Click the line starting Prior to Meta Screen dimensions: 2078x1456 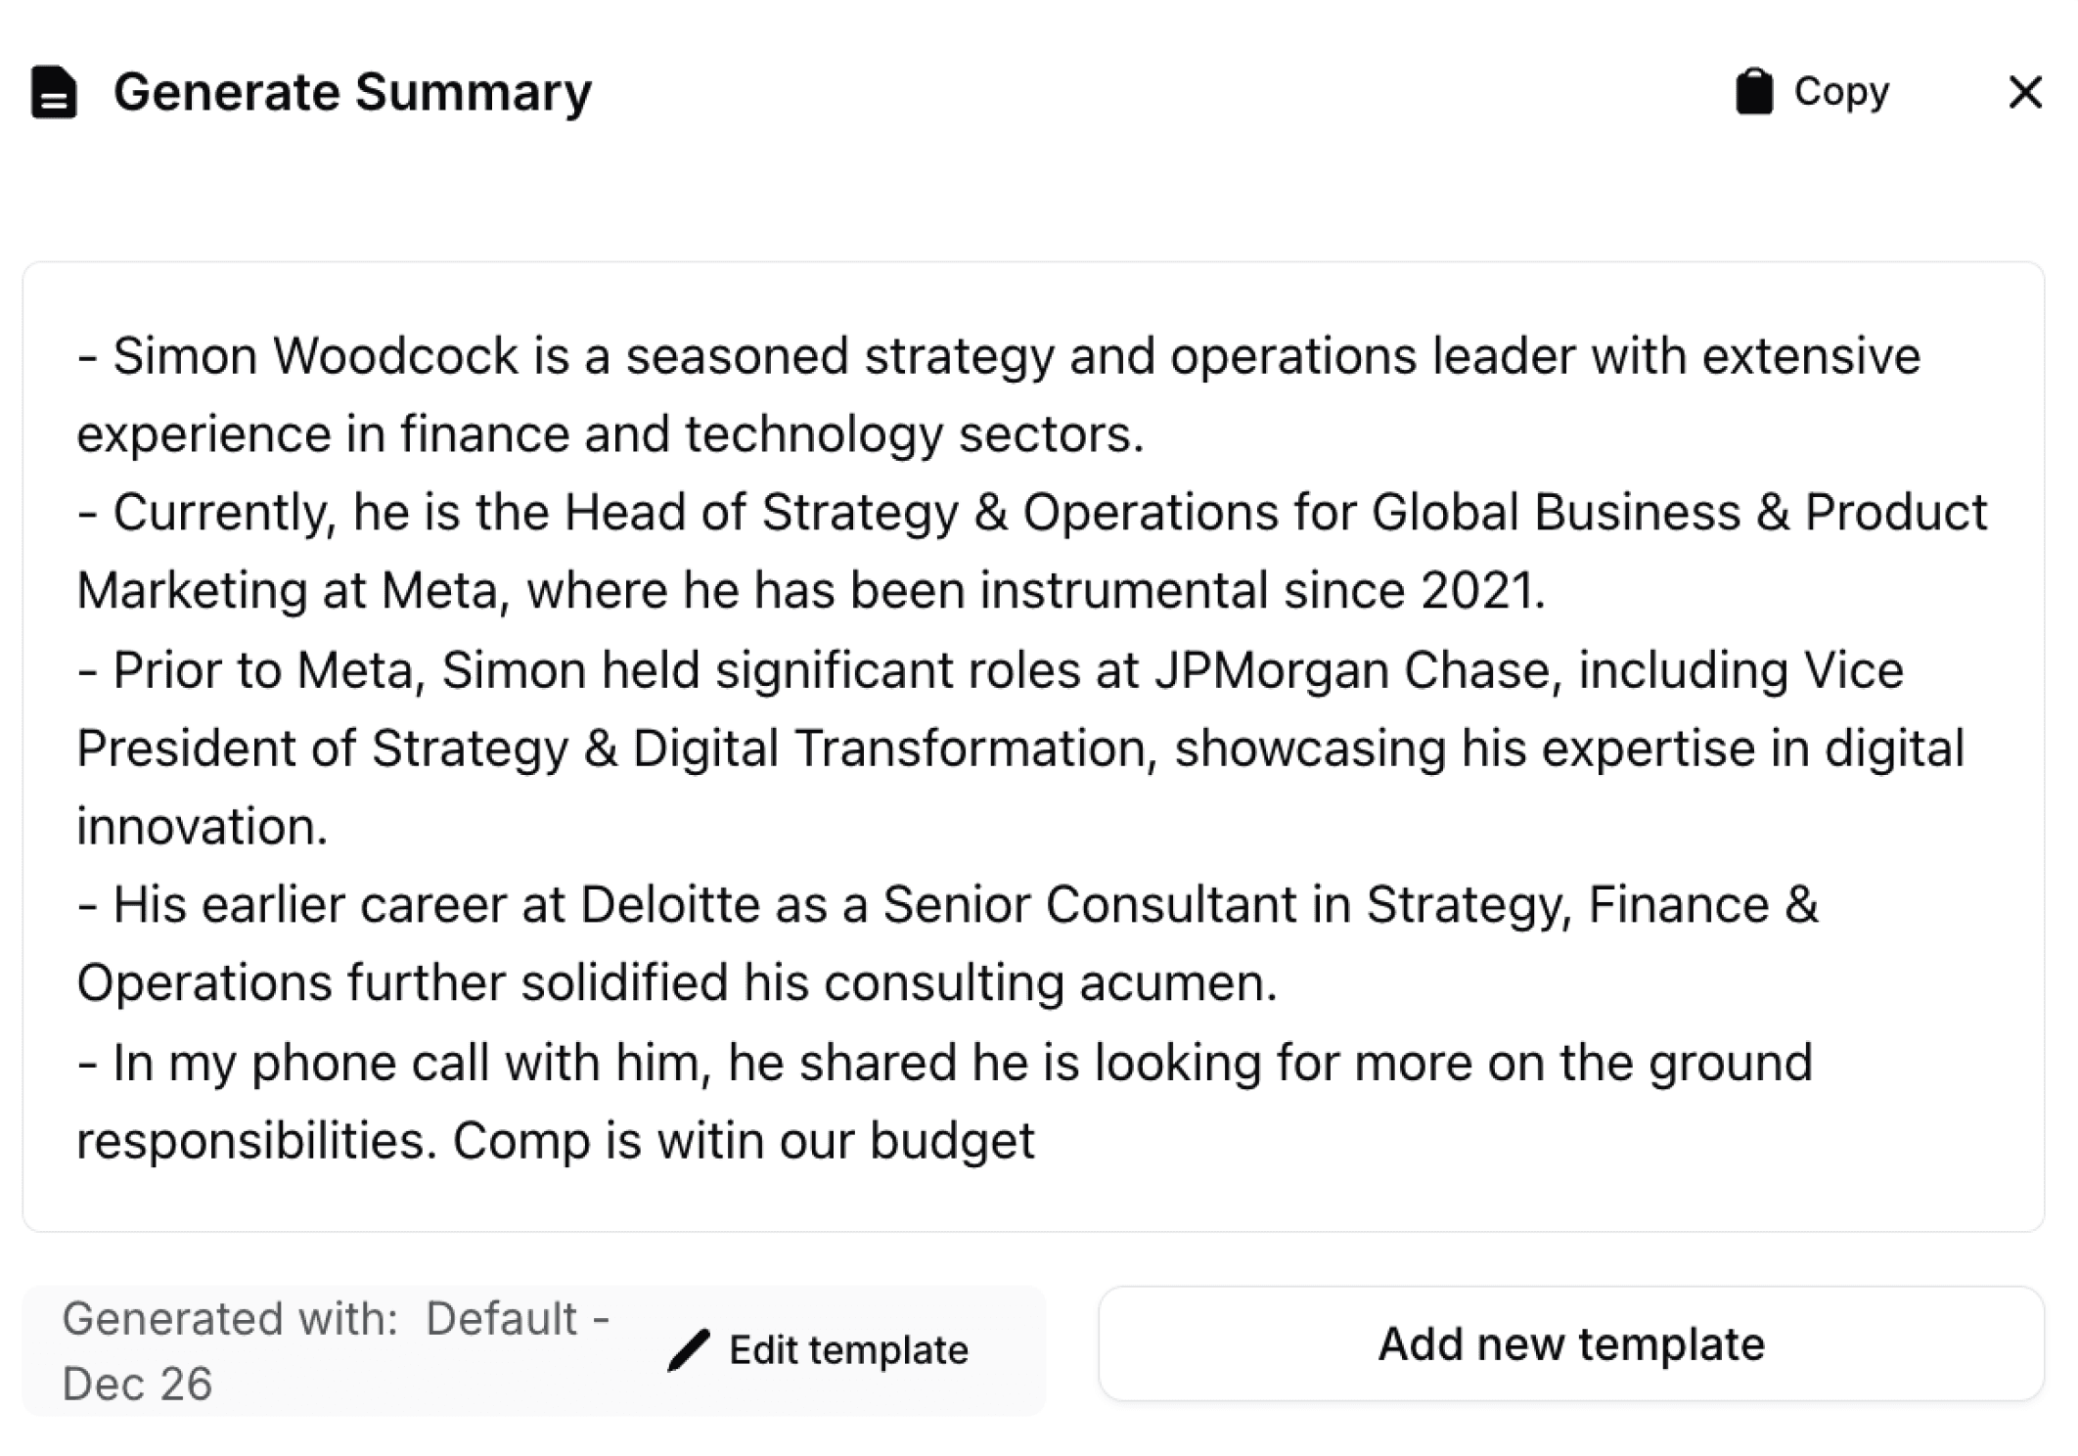point(990,670)
